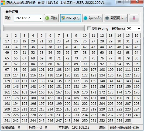Click the scan progress bar
This screenshot has height=131, width=144.
coord(44,28)
